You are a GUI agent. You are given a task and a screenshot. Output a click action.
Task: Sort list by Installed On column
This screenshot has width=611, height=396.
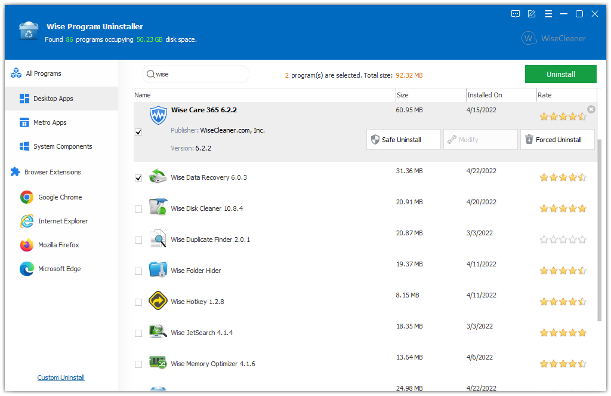[485, 95]
